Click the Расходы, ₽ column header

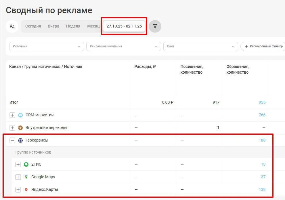pyautogui.click(x=145, y=67)
